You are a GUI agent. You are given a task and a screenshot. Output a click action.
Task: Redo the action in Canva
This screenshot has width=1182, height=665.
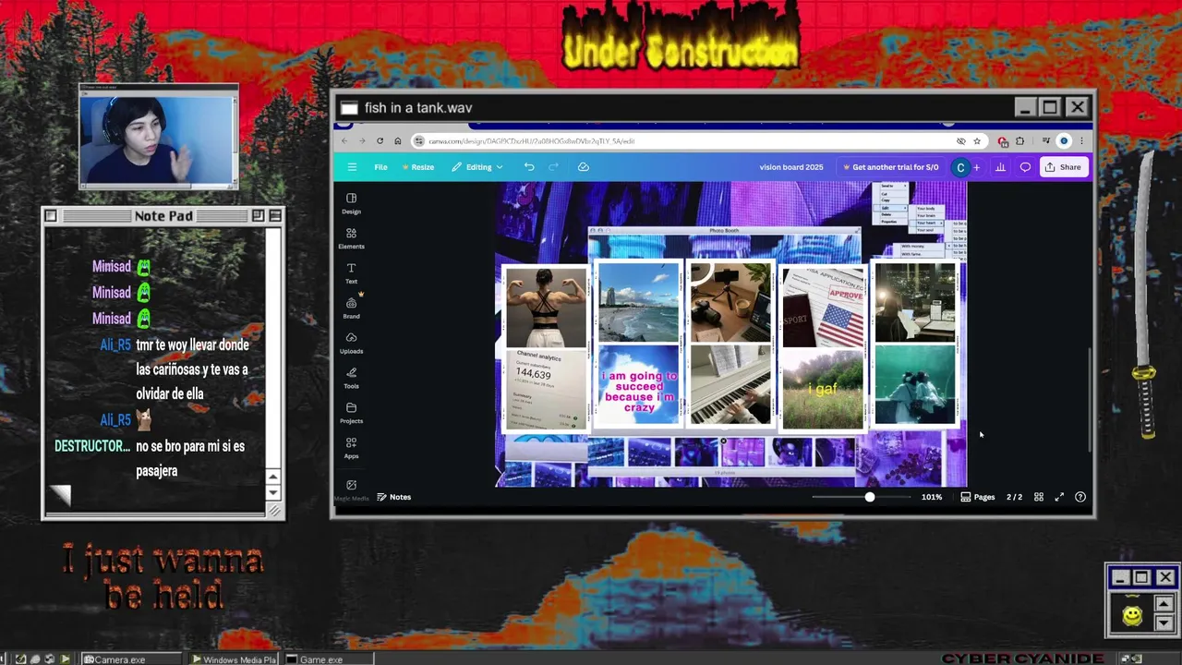click(x=554, y=167)
